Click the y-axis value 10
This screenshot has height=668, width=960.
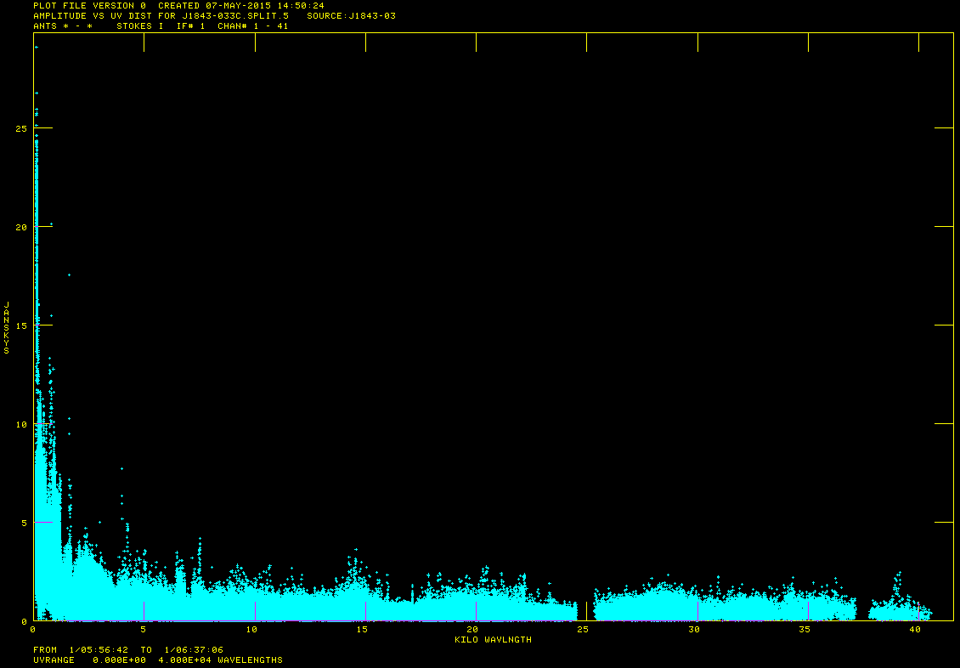21,424
